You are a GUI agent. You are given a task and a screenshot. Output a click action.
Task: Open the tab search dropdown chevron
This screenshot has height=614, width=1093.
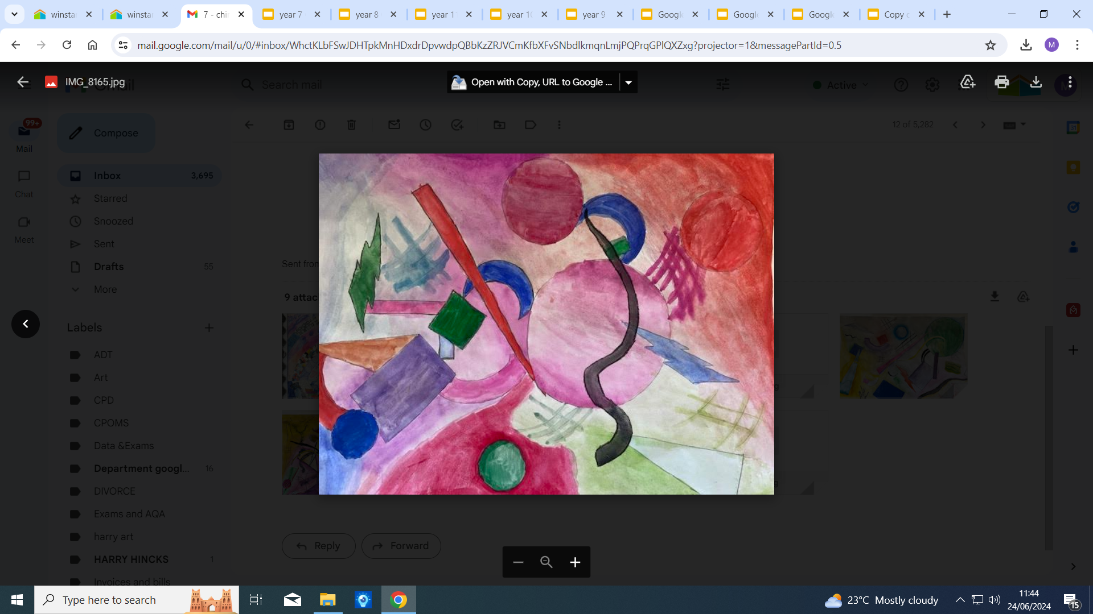(14, 14)
